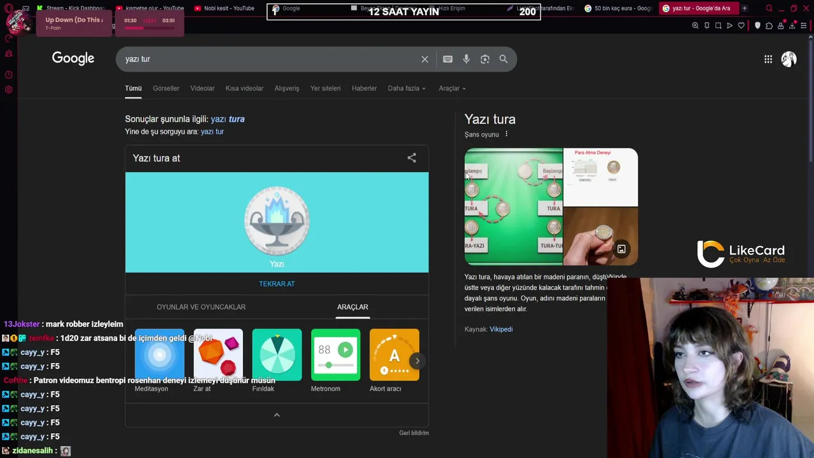Switch to the Kısa videolar tab
This screenshot has width=814, height=458.
pyautogui.click(x=244, y=88)
